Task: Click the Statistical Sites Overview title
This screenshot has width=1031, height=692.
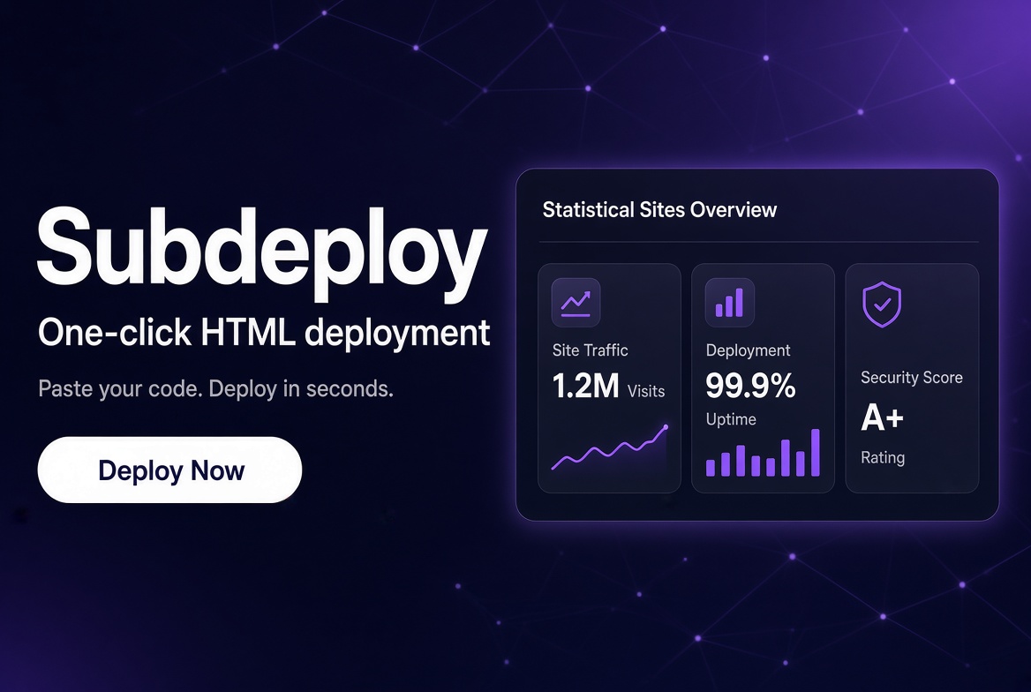Action: tap(659, 210)
